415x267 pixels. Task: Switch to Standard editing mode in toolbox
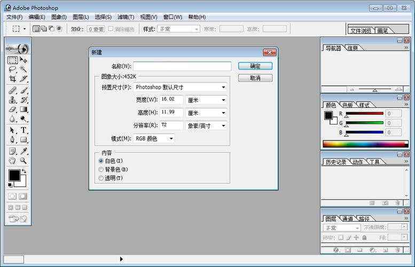[x=12, y=197]
